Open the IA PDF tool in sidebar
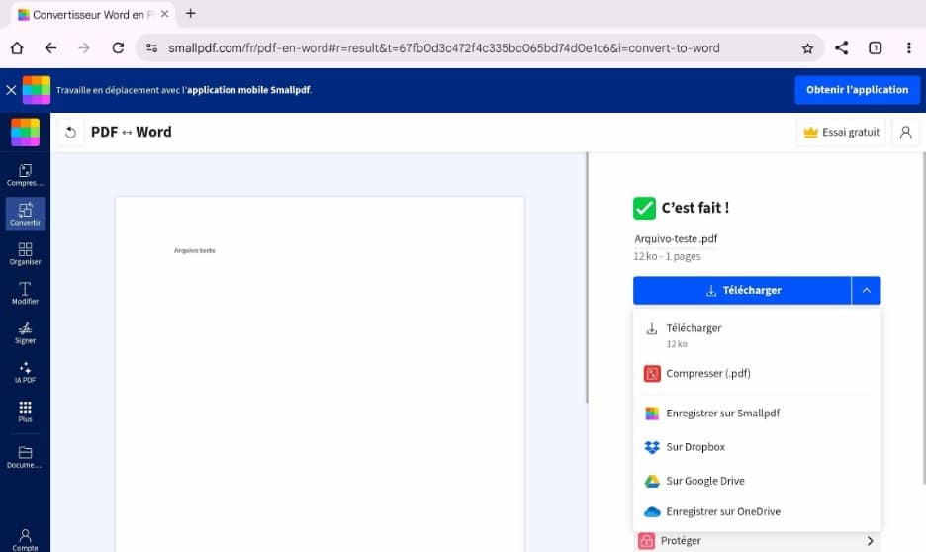 (25, 373)
